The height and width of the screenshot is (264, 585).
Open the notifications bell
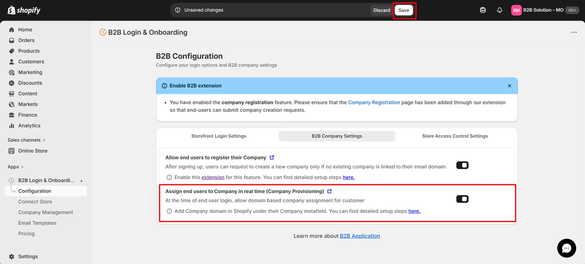click(x=500, y=10)
